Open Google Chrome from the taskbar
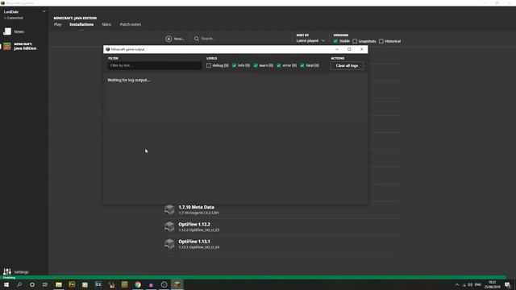Viewport: 516px width, 290px height. pyautogui.click(x=138, y=284)
